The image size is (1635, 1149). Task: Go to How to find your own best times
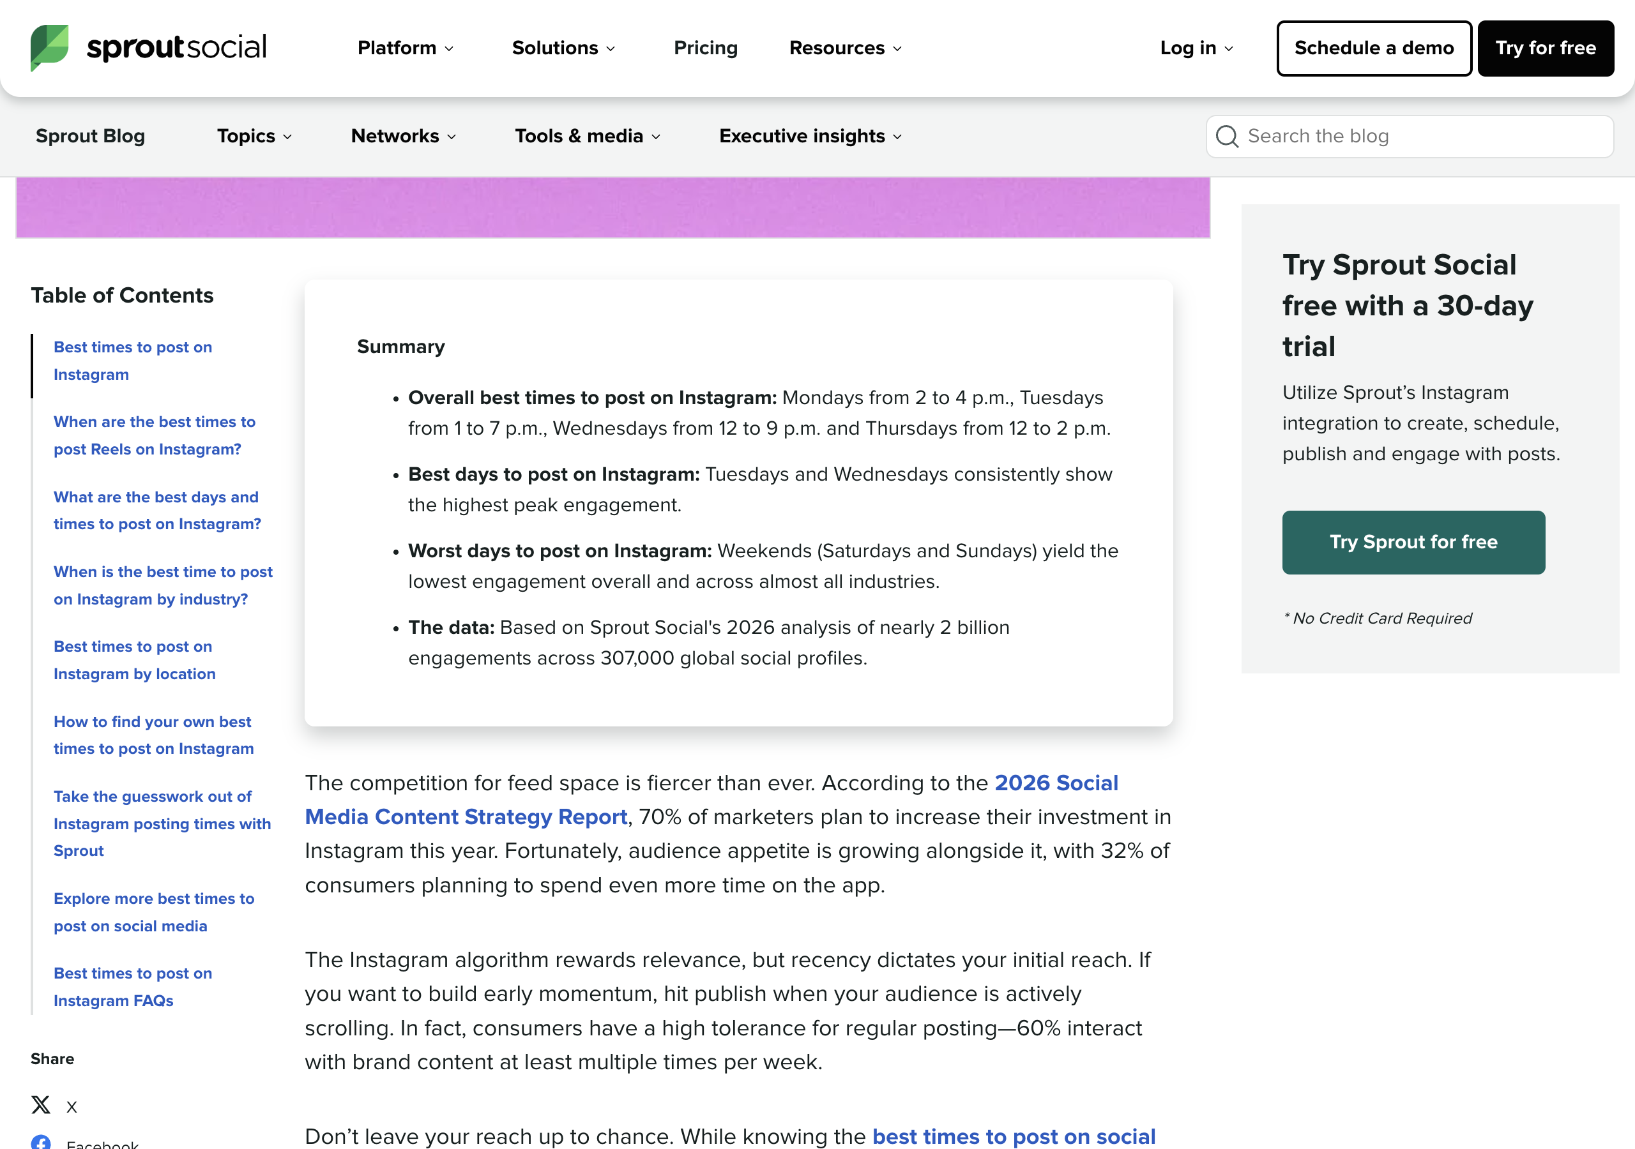[154, 735]
